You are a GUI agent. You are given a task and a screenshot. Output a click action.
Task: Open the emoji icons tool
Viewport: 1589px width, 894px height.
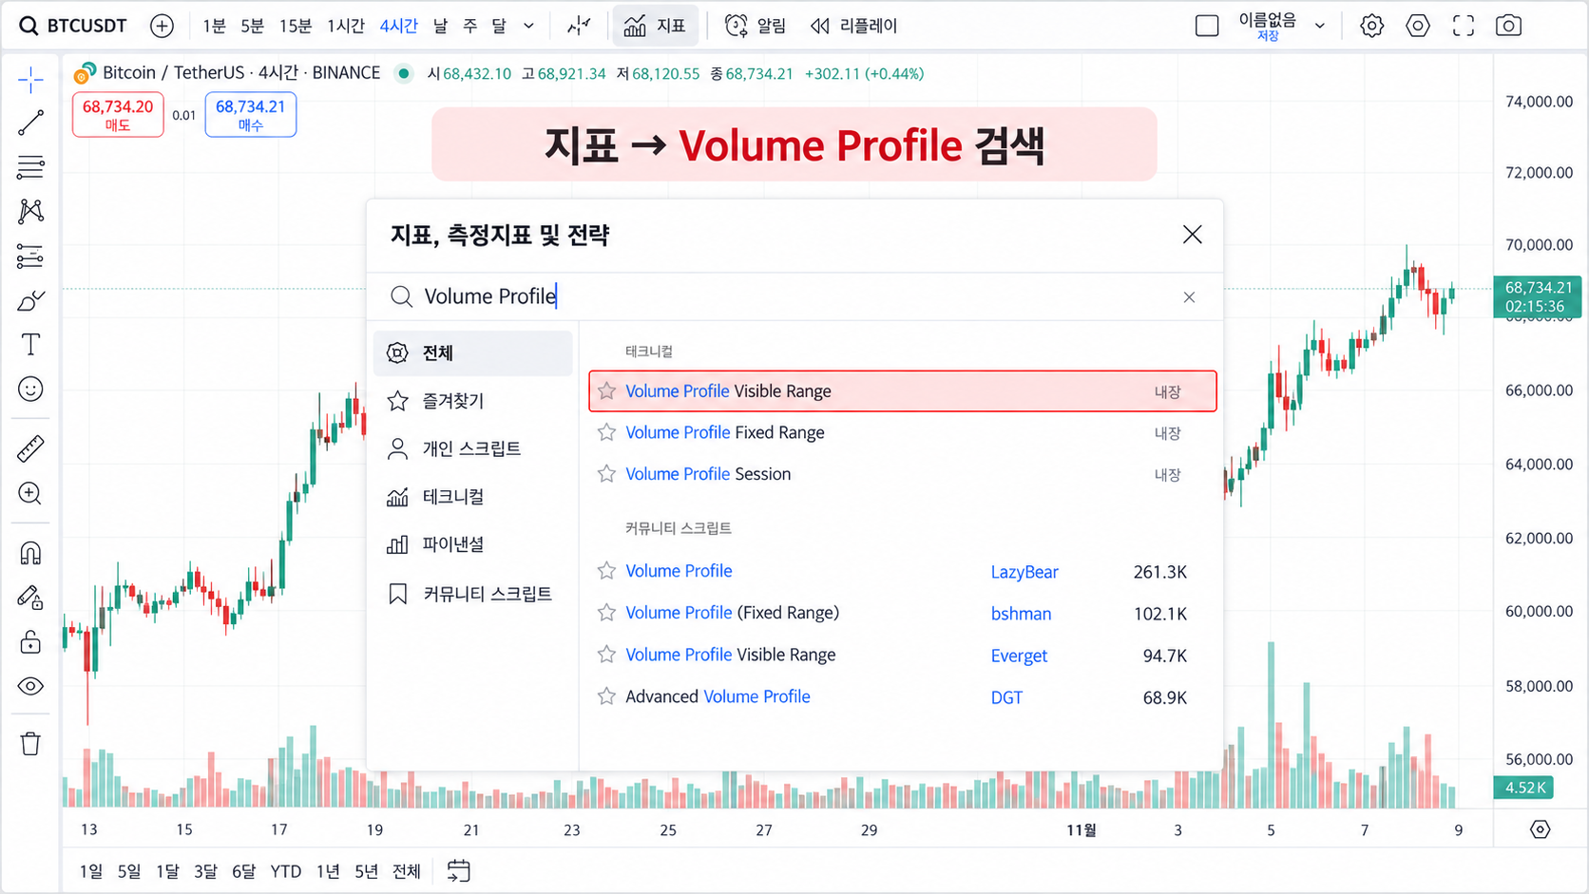tap(30, 389)
